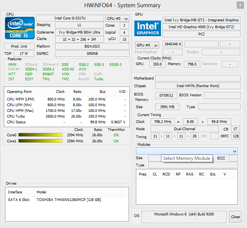Expand the memory Modules dropdown
Image resolution: width=247 pixels, height=228 pixels.
click(x=186, y=151)
